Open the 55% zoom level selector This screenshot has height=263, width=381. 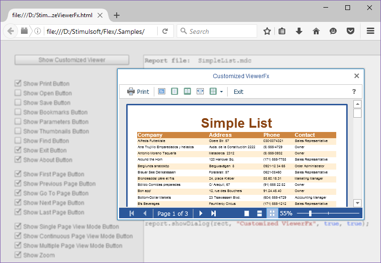pos(286,213)
